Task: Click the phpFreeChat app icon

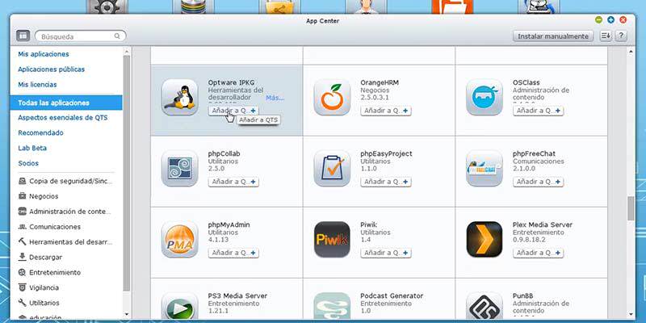Action: 484,168
